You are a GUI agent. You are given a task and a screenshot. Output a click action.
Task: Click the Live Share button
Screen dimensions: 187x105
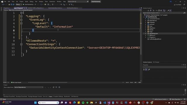tap(178, 5)
